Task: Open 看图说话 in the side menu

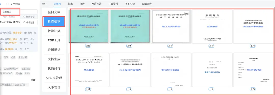Action: point(54,50)
